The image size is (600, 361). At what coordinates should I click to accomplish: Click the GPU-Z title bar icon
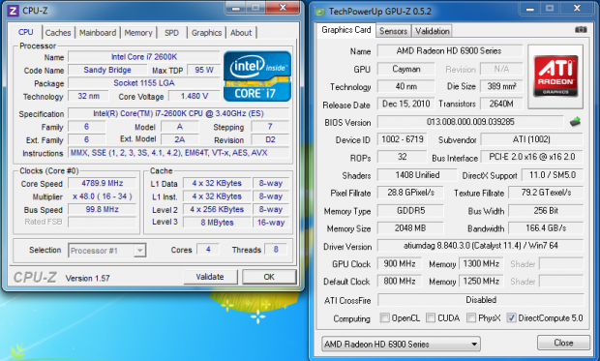[319, 12]
